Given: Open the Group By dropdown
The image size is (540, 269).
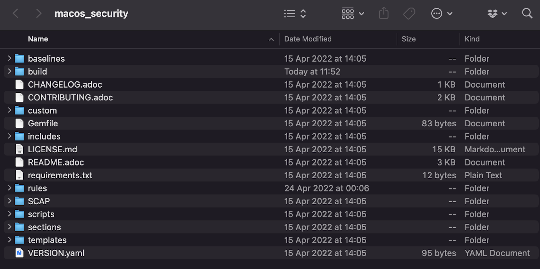Looking at the screenshot, I should click(353, 13).
